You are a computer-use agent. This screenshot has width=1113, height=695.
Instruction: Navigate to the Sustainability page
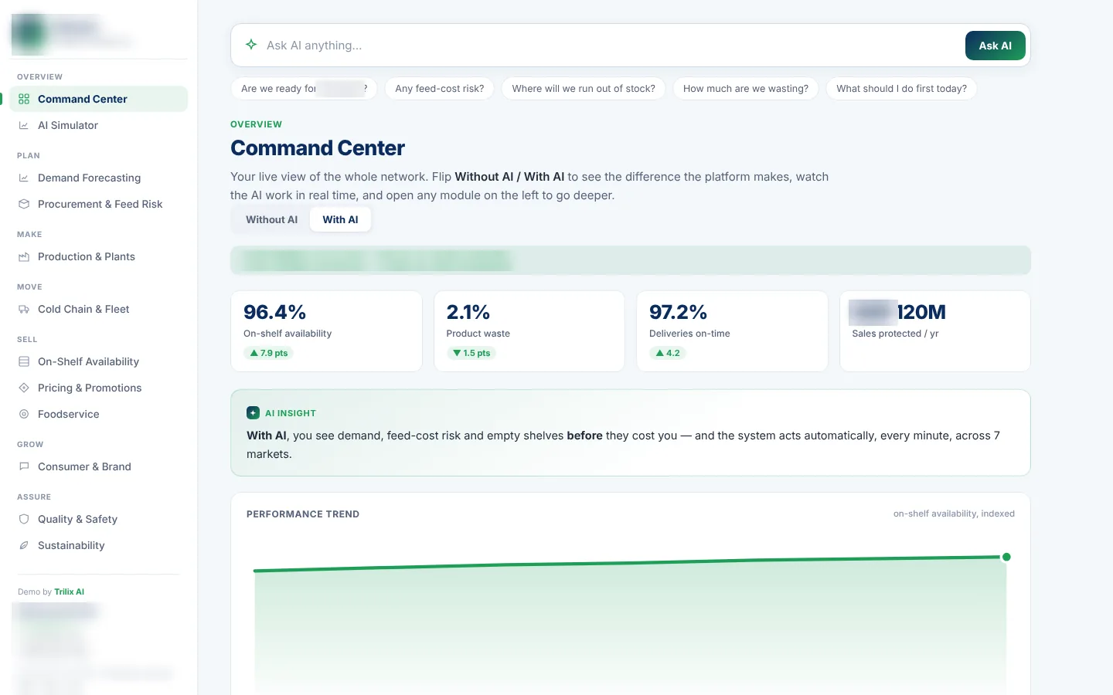click(98, 545)
